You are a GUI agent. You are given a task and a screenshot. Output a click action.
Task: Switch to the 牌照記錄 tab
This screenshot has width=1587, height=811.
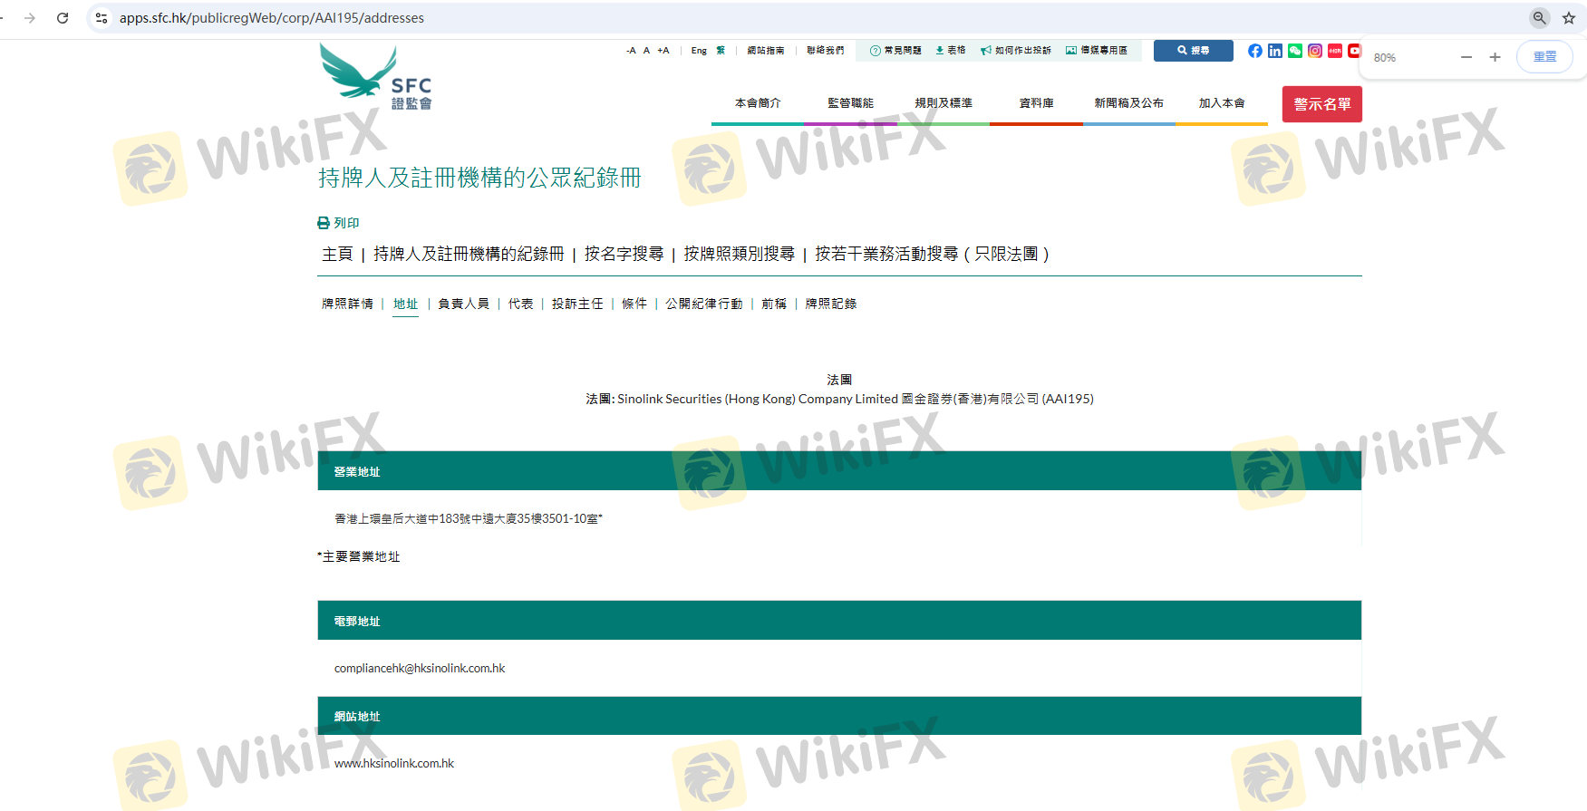831,304
